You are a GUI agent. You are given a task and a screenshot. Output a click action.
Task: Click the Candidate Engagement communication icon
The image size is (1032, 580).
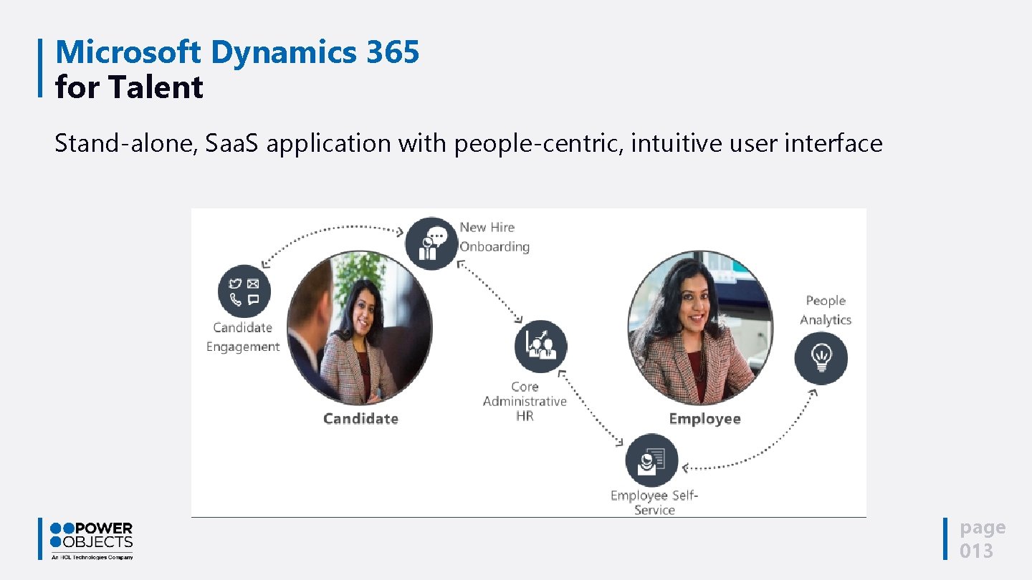(244, 291)
